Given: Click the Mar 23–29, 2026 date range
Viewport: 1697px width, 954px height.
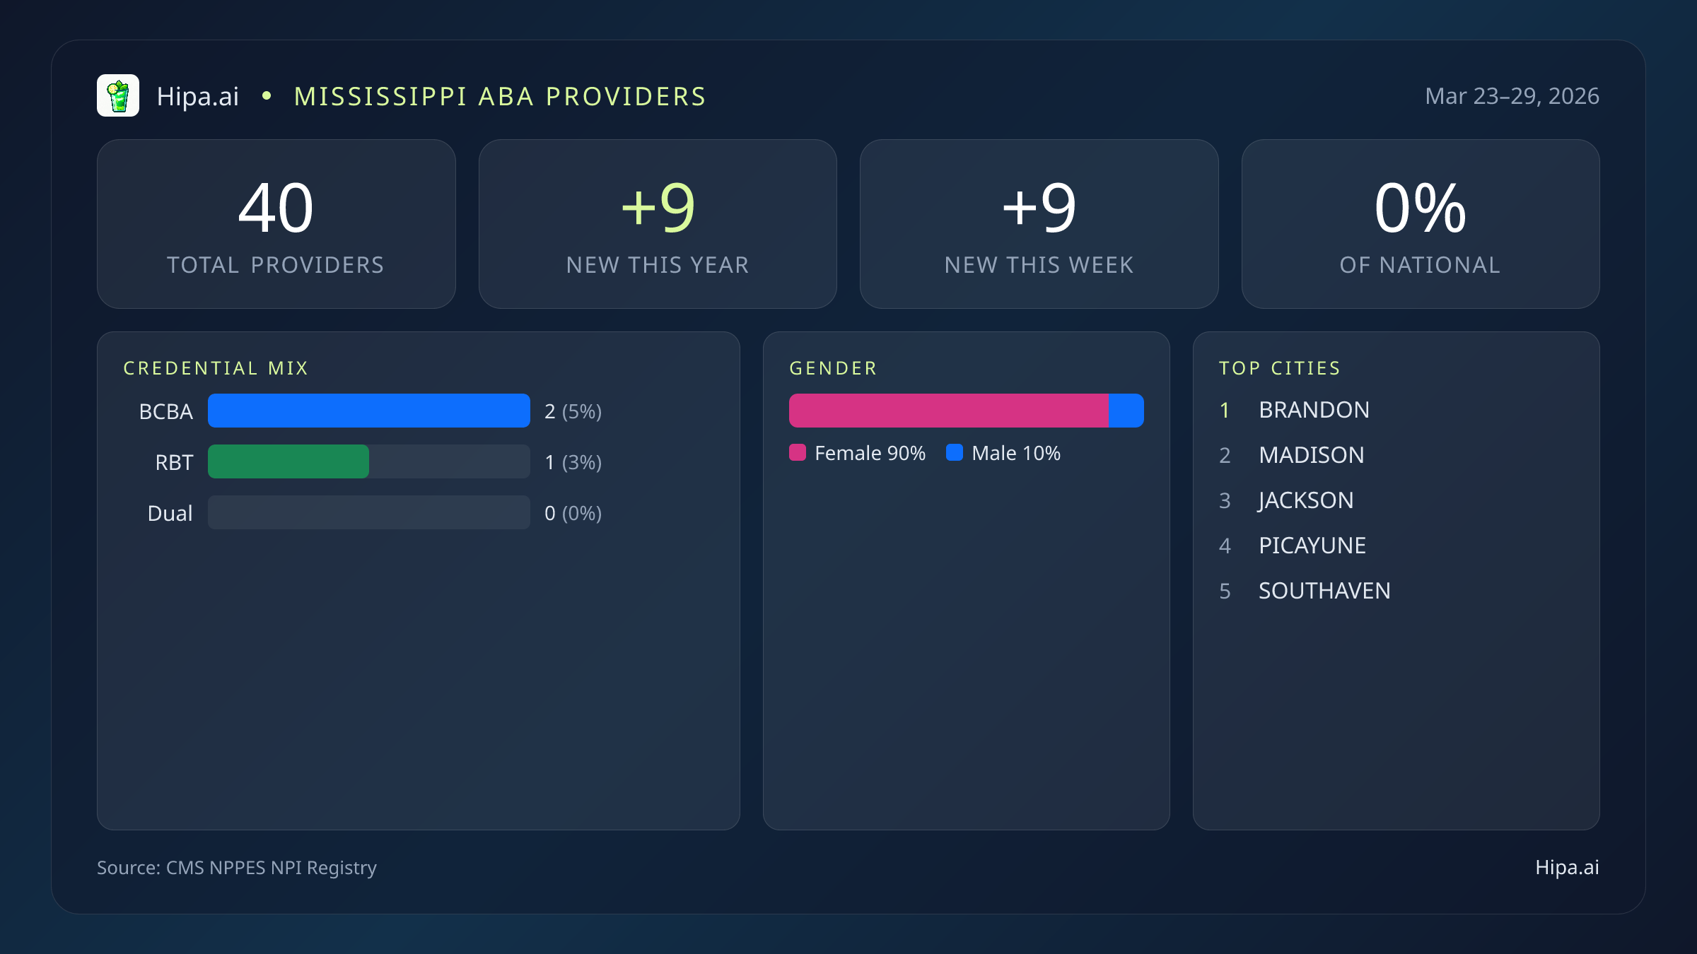Looking at the screenshot, I should (x=1512, y=95).
